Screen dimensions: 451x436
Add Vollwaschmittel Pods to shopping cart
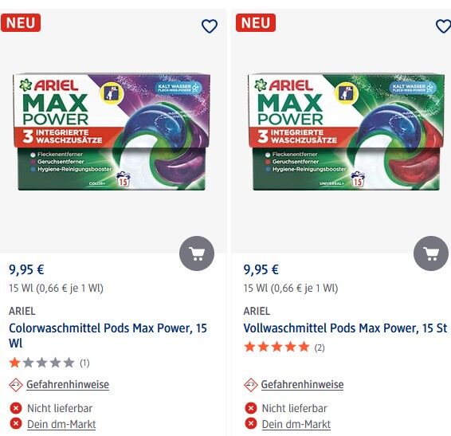pyautogui.click(x=431, y=253)
